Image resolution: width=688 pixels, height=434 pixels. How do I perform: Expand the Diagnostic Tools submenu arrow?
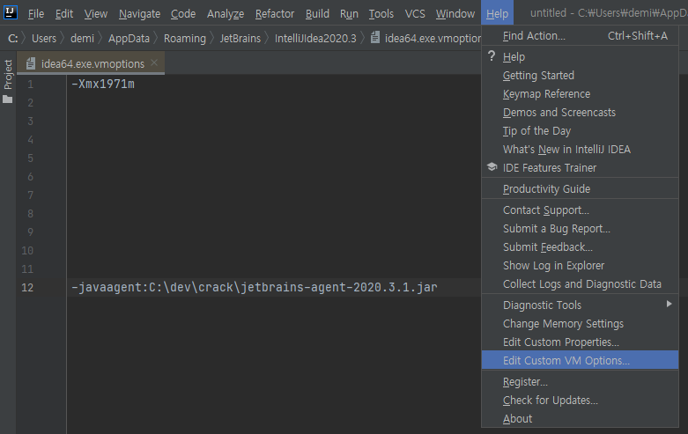coord(670,304)
